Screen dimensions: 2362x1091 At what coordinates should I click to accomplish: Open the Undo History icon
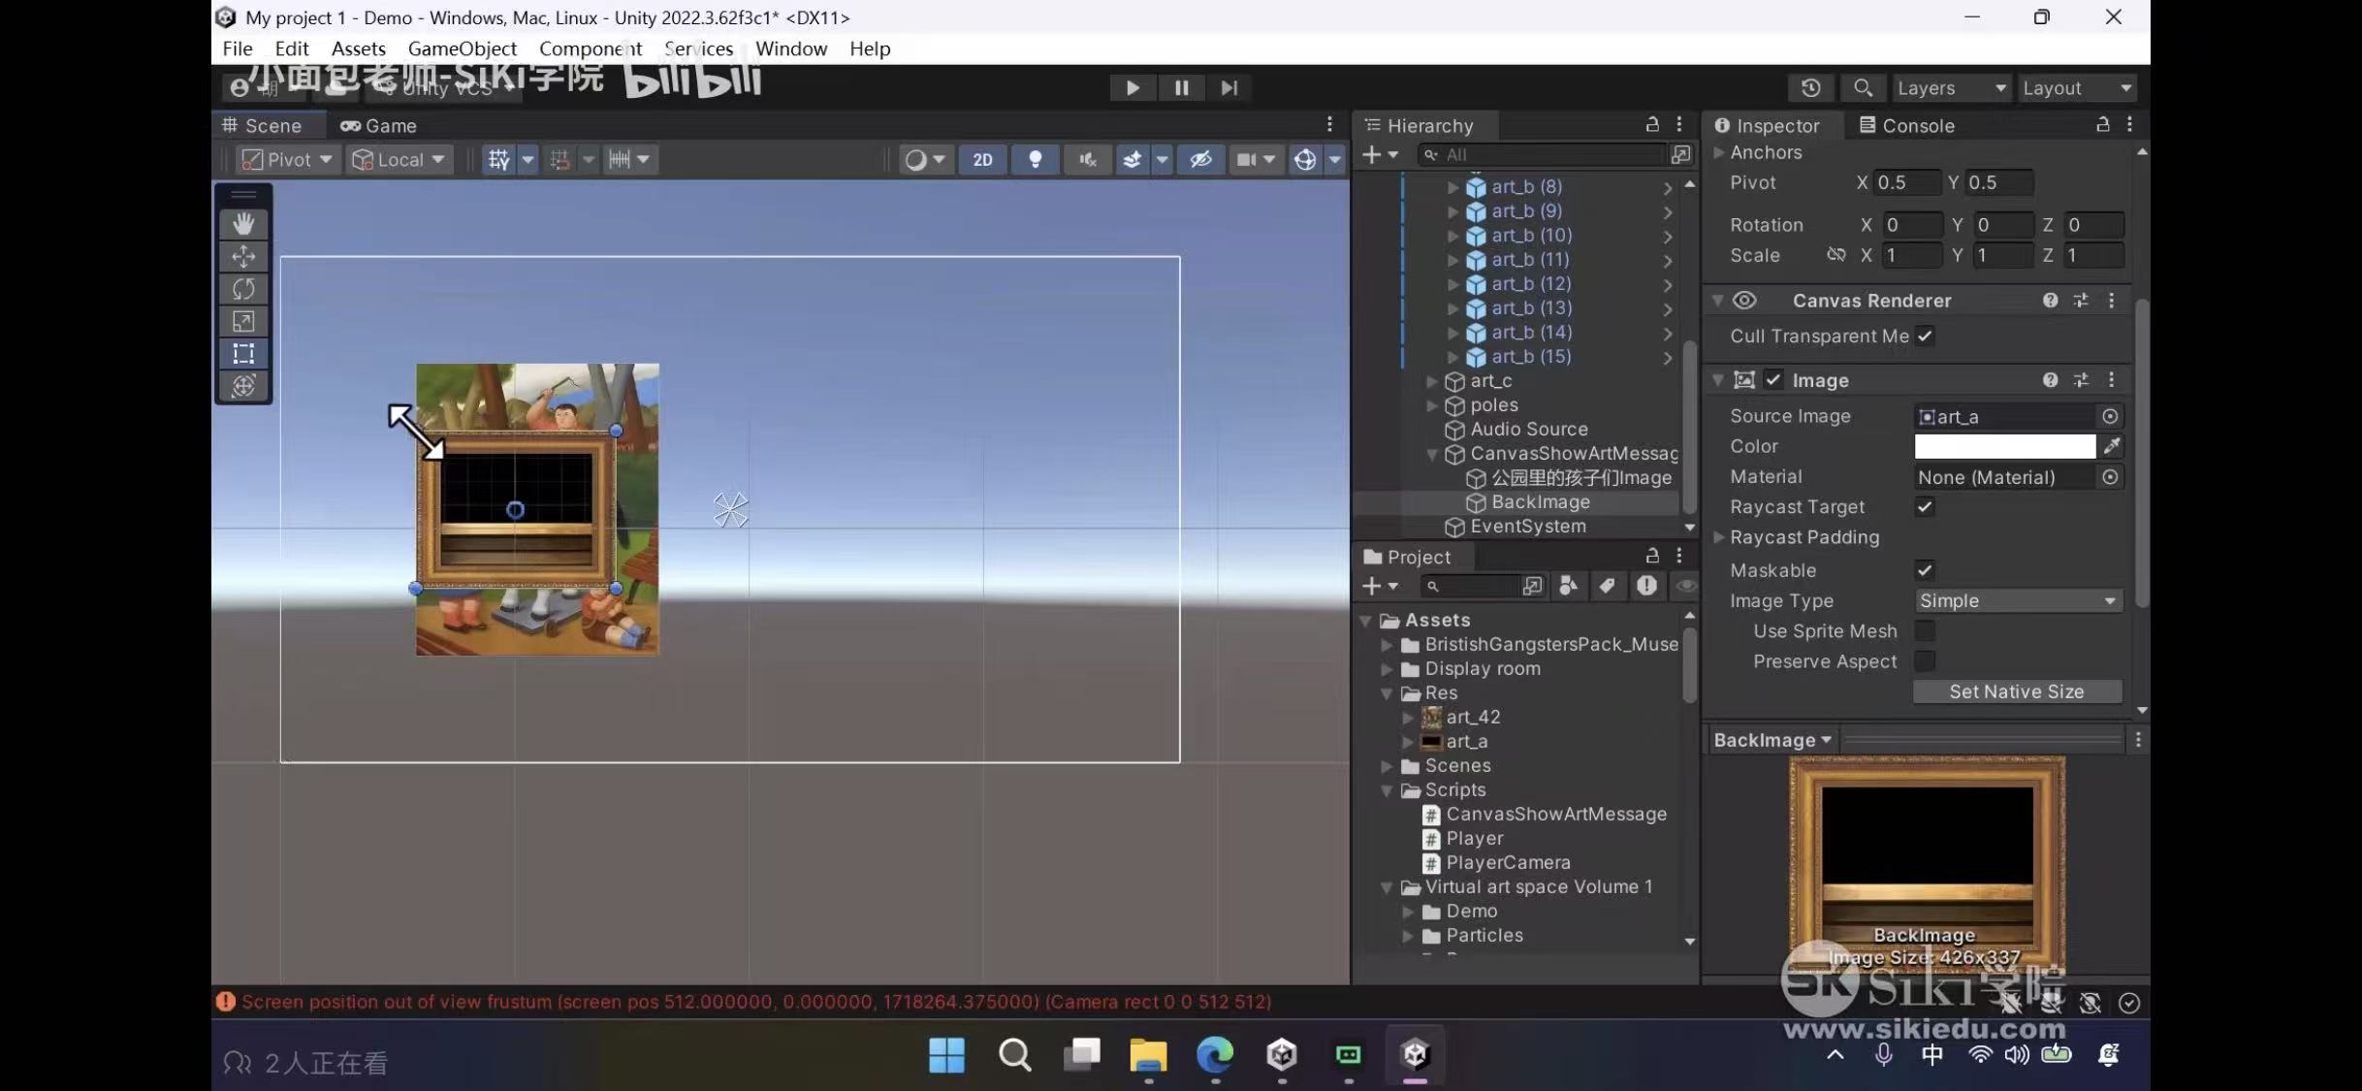1810,88
